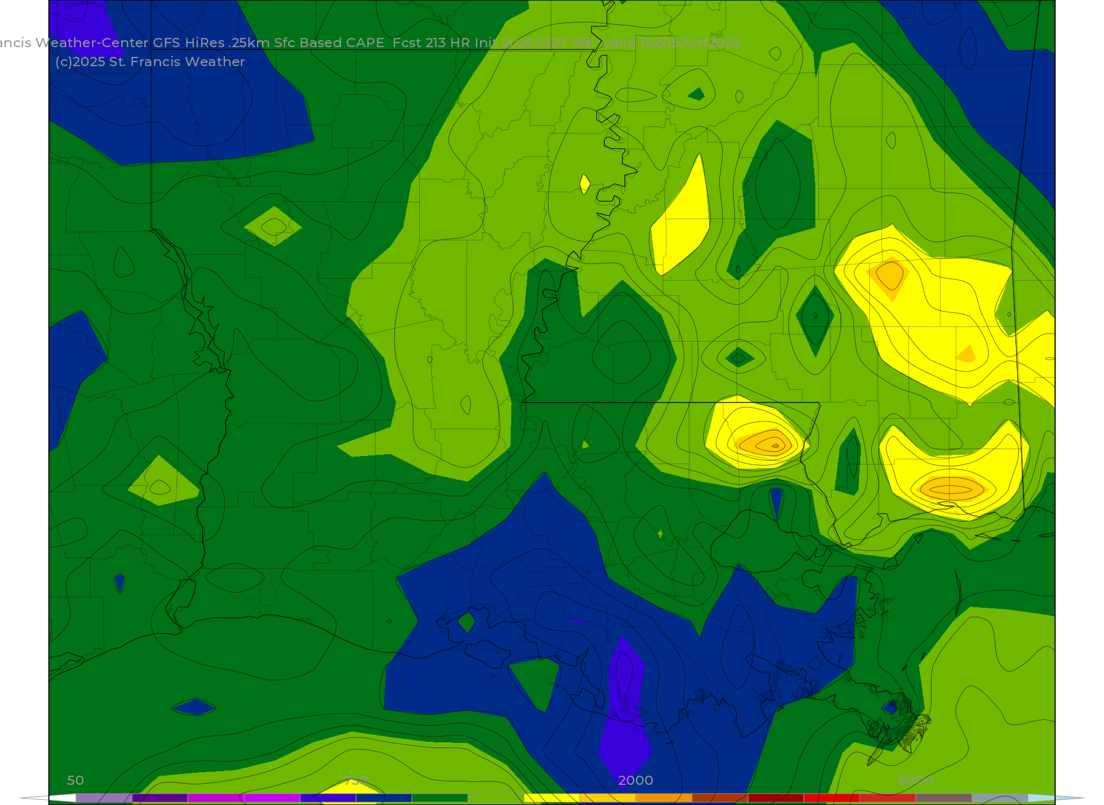
Task: Click the grey-blue color bar segment
Action: point(999,798)
